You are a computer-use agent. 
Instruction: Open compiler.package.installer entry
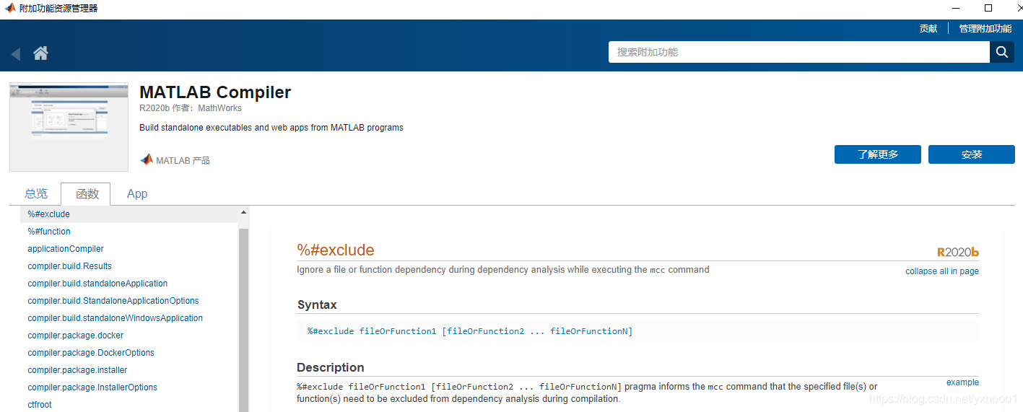pos(77,370)
